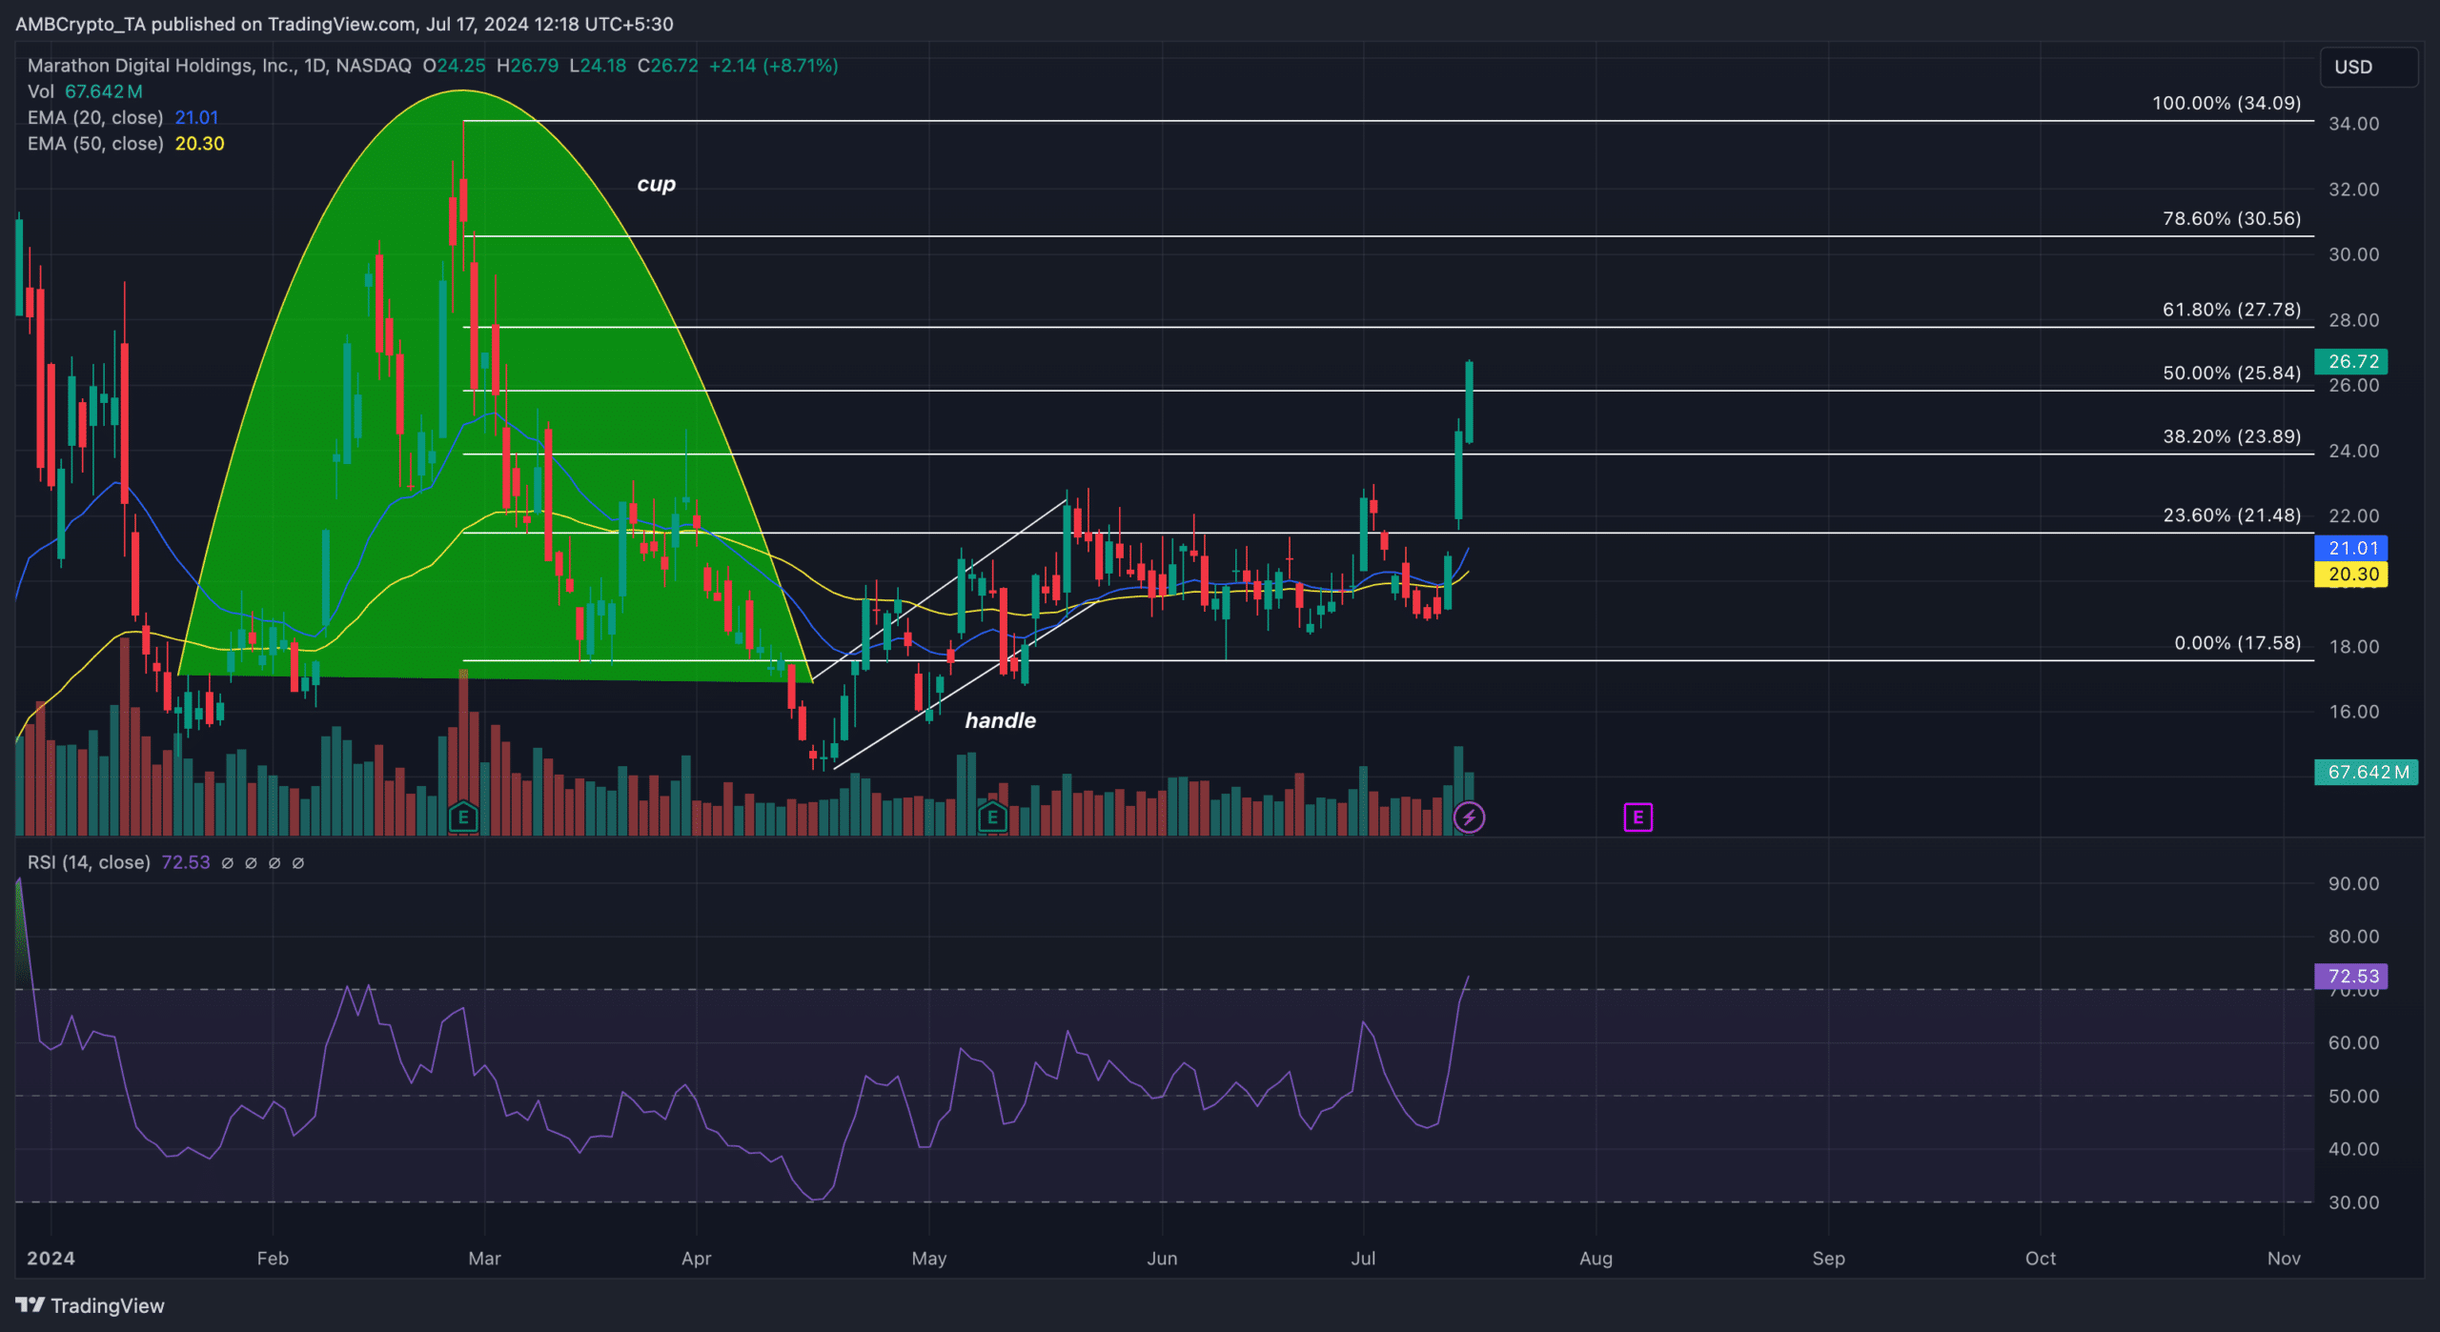Click the 67.642M volume axis tag
This screenshot has width=2440, height=1332.
(2367, 772)
